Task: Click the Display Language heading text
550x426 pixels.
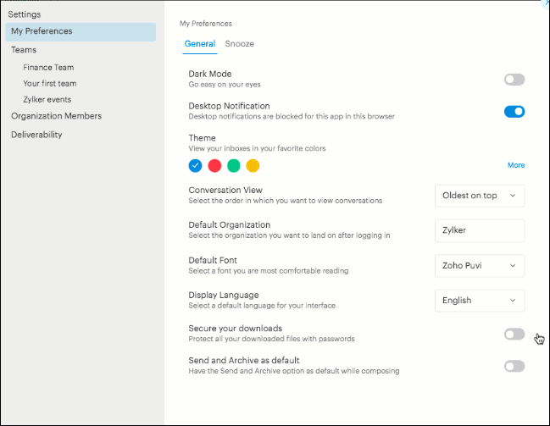Action: pos(224,295)
